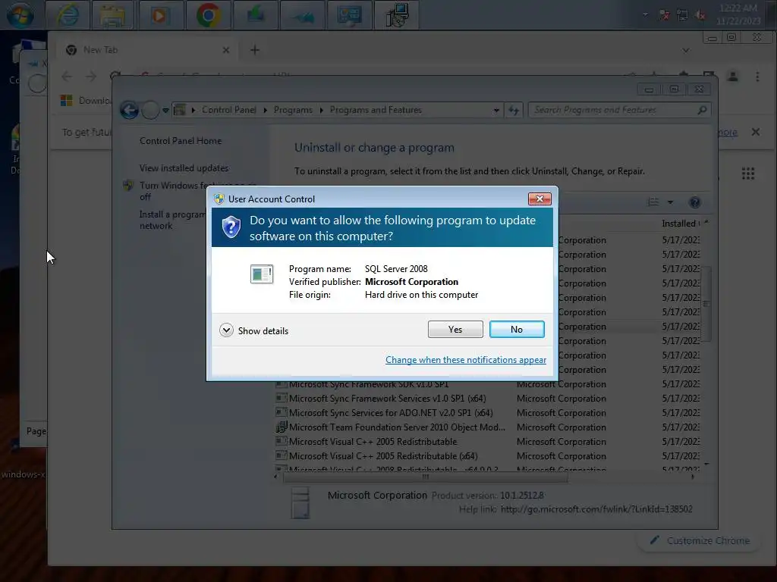Open Chrome three-dot menu
Screen dimensions: 777x582
click(757, 77)
